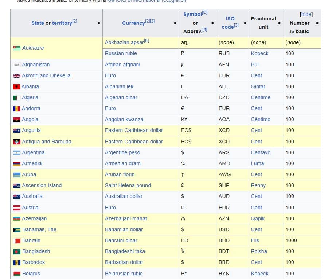This screenshot has height=279, width=332.
Task: Open the Bahraini dinar currency link
Action: click(122, 241)
